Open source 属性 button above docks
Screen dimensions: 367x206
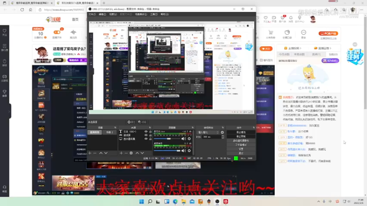(131, 122)
